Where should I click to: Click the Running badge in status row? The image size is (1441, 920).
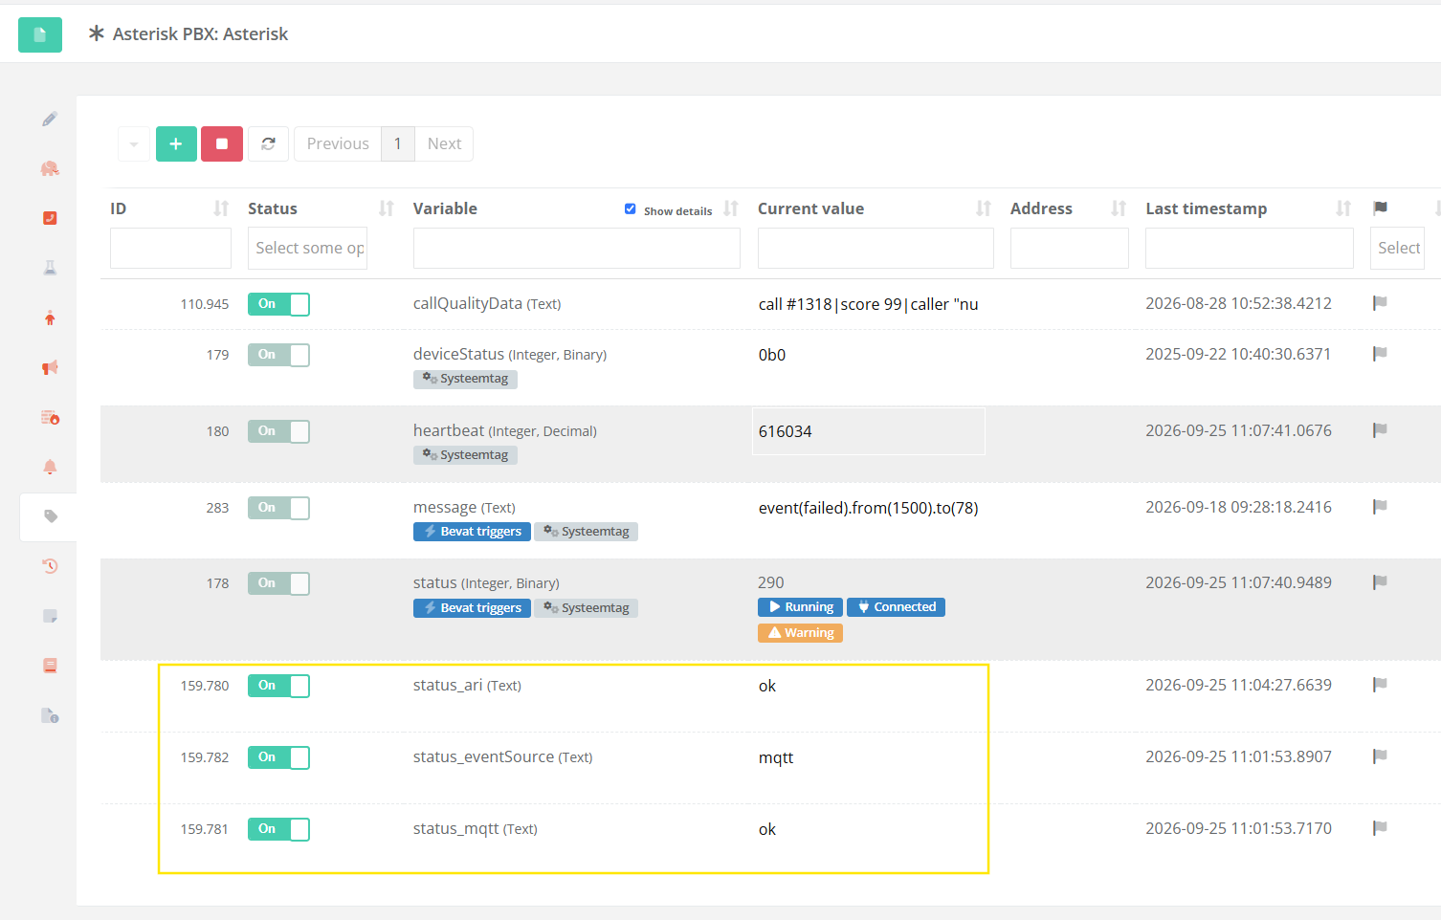click(x=800, y=607)
